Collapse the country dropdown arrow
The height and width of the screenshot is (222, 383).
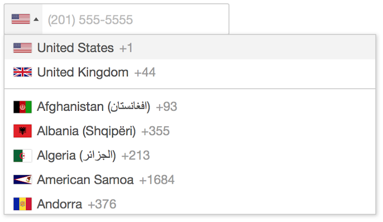pyautogui.click(x=36, y=20)
